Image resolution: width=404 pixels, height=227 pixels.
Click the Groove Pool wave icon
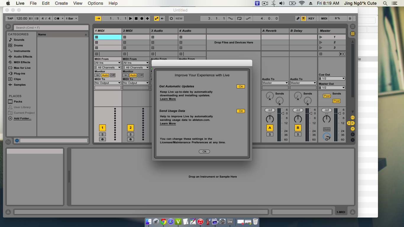tap(8, 142)
